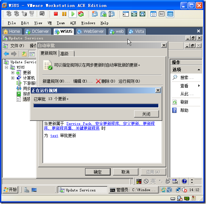Close the current VM tab with X

tap(198, 31)
